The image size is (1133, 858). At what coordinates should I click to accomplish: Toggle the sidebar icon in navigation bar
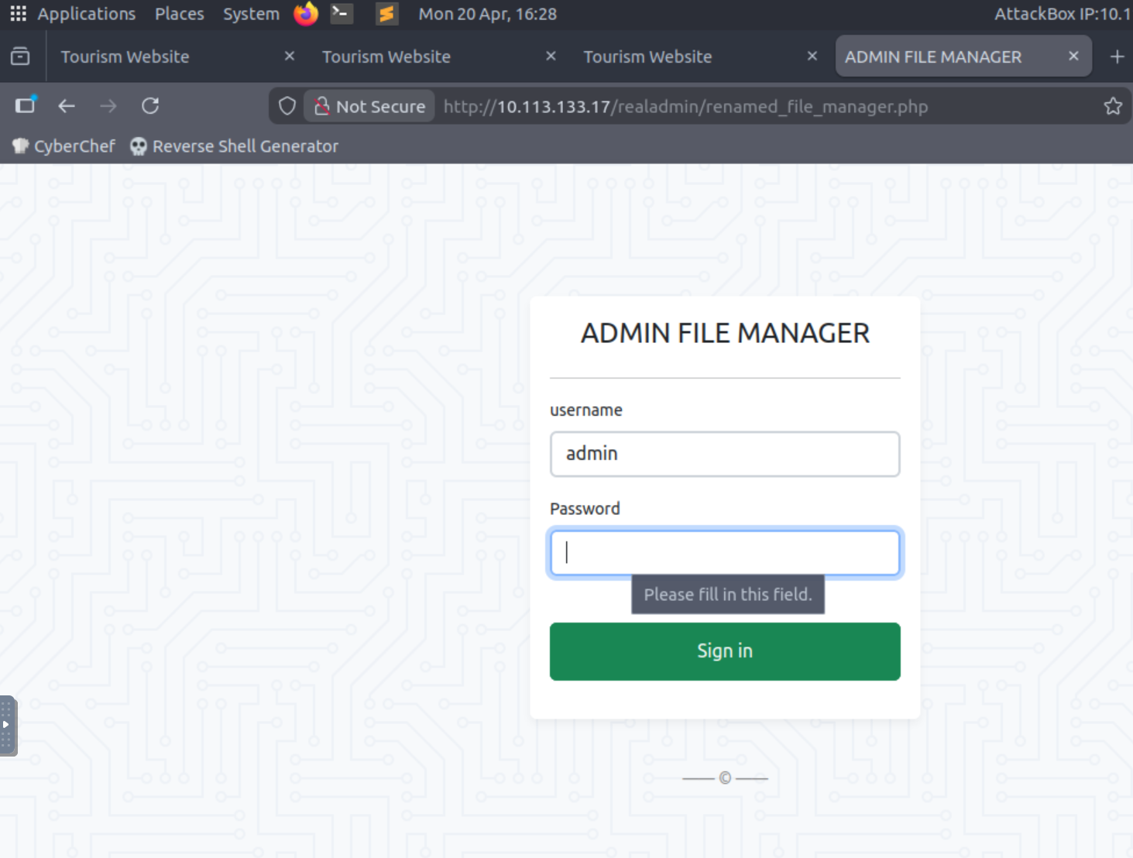[x=26, y=105]
